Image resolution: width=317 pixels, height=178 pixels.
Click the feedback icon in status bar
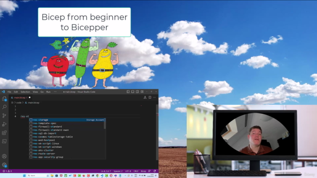click(149, 171)
